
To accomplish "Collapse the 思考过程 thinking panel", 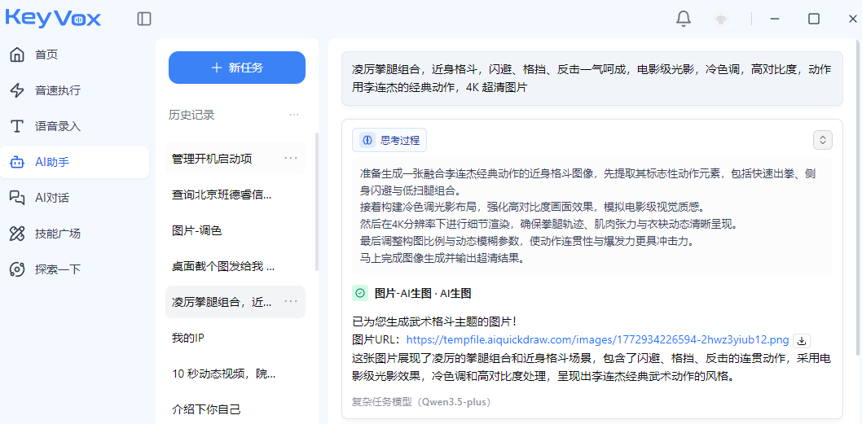I will tap(823, 140).
